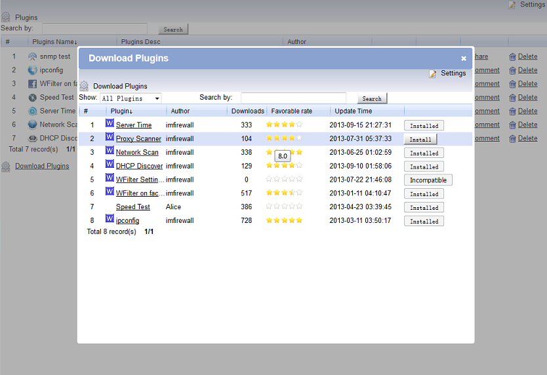The image size is (547, 375).
Task: Sort by the Update Time column header
Action: point(354,111)
